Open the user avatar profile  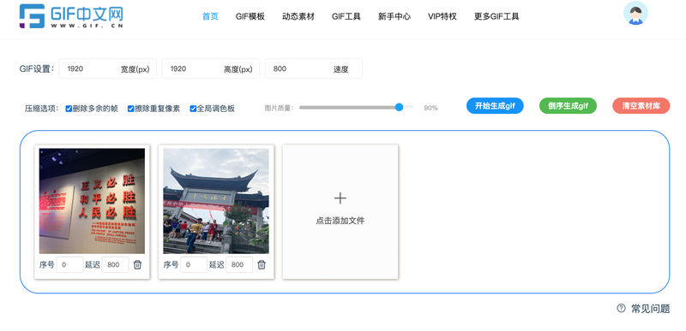tap(635, 13)
